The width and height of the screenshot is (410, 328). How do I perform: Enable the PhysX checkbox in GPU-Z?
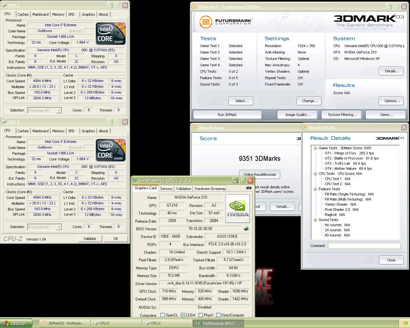[x=201, y=315]
